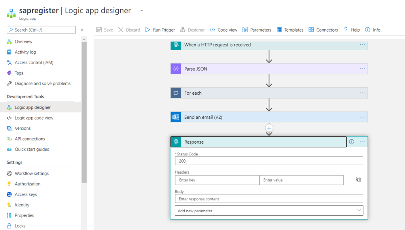Expand the HTTP request trigger step
Screen dimensions: 405x230
click(269, 45)
